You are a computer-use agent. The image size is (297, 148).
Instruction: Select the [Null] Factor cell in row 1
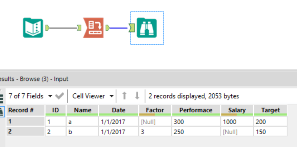coord(155,122)
